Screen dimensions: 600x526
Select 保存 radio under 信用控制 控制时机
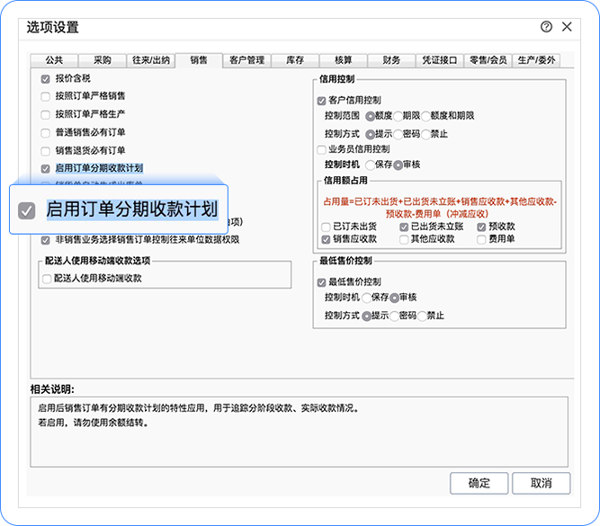(370, 165)
